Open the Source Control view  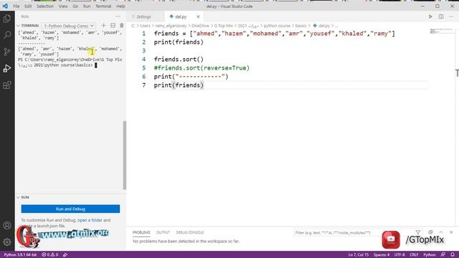pyautogui.click(x=6, y=52)
